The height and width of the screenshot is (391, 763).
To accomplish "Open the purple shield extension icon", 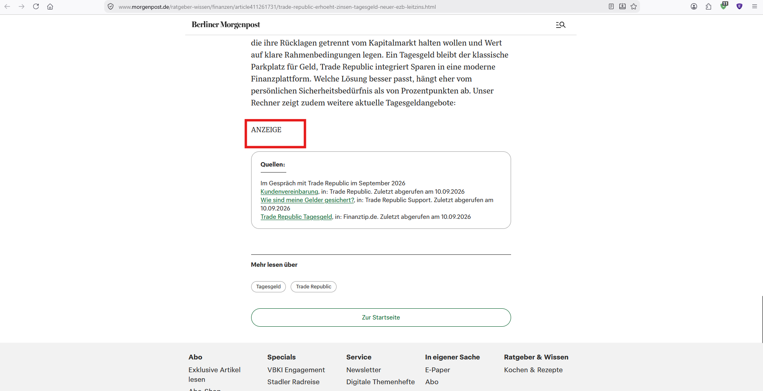I will coord(739,6).
